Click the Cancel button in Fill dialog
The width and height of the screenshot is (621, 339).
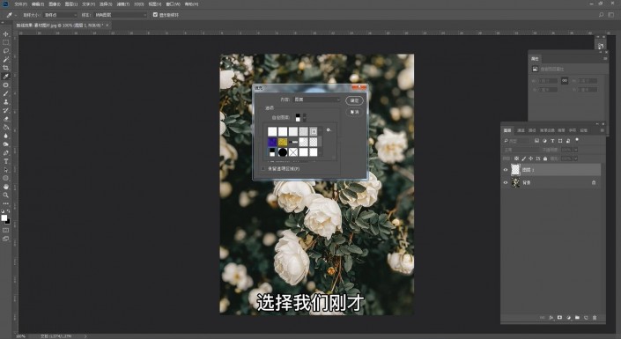coord(354,113)
